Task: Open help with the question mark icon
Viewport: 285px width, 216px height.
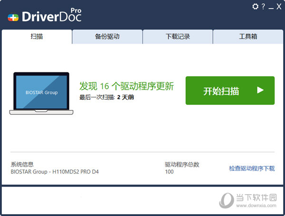Action: click(x=263, y=7)
